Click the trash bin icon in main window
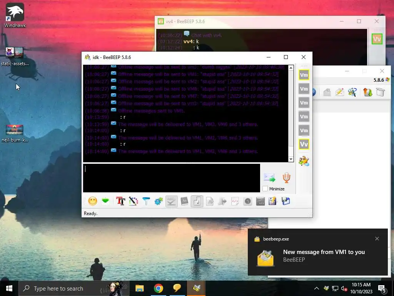Image resolution: width=394 pixels, height=296 pixels. [x=381, y=92]
